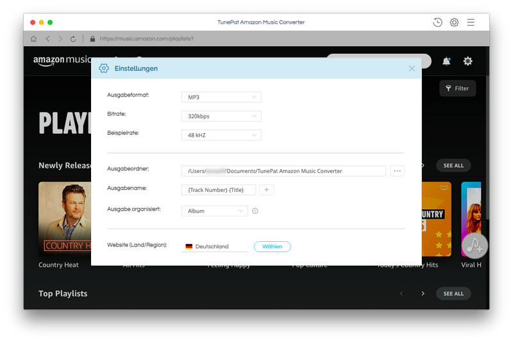Open the Ausgabeformat MP3 dropdown

[x=221, y=97]
